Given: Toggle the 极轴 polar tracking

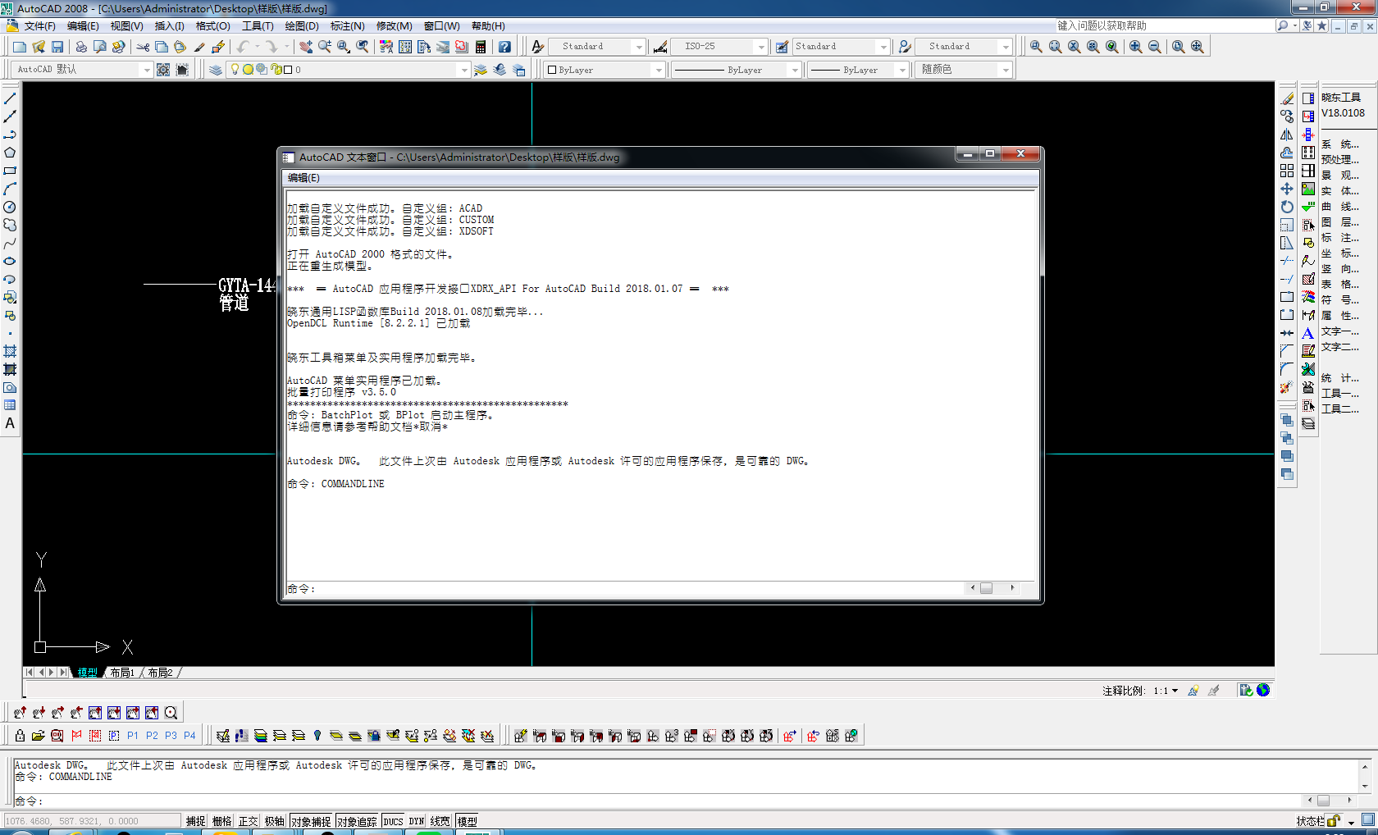Looking at the screenshot, I should 275,821.
